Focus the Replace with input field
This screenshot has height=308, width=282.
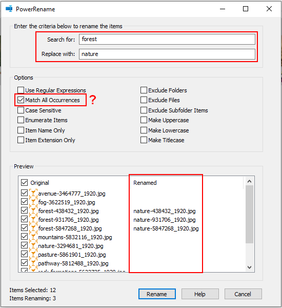(x=167, y=54)
